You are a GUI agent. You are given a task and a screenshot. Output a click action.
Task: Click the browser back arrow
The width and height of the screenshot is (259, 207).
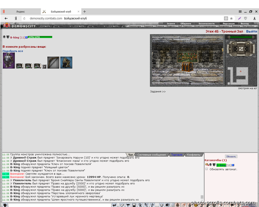coord(6,18)
